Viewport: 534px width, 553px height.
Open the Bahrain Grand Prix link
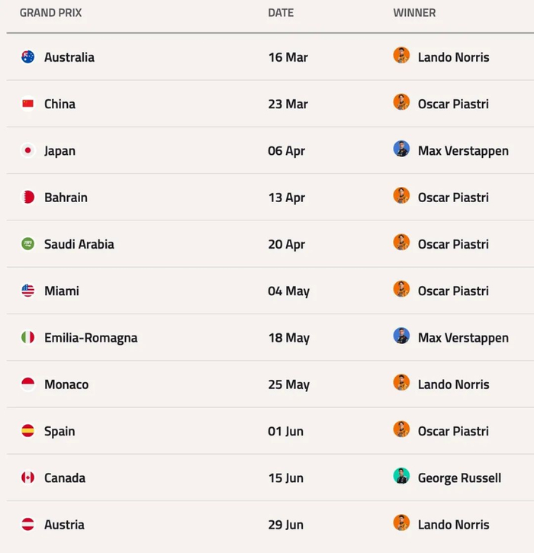(66, 198)
